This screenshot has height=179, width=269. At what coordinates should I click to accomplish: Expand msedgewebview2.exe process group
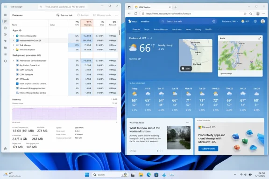point(14,41)
